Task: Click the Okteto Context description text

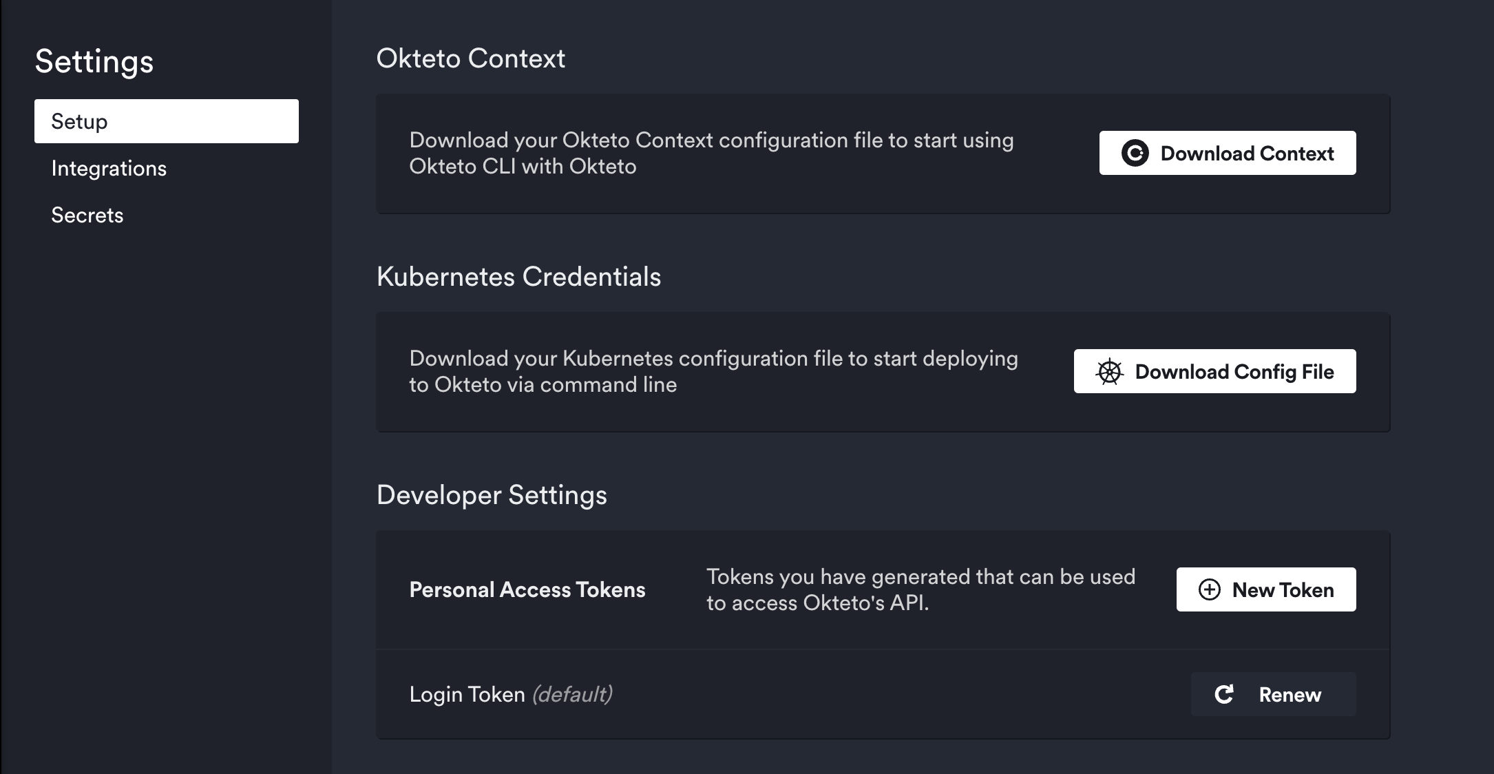Action: pos(711,153)
